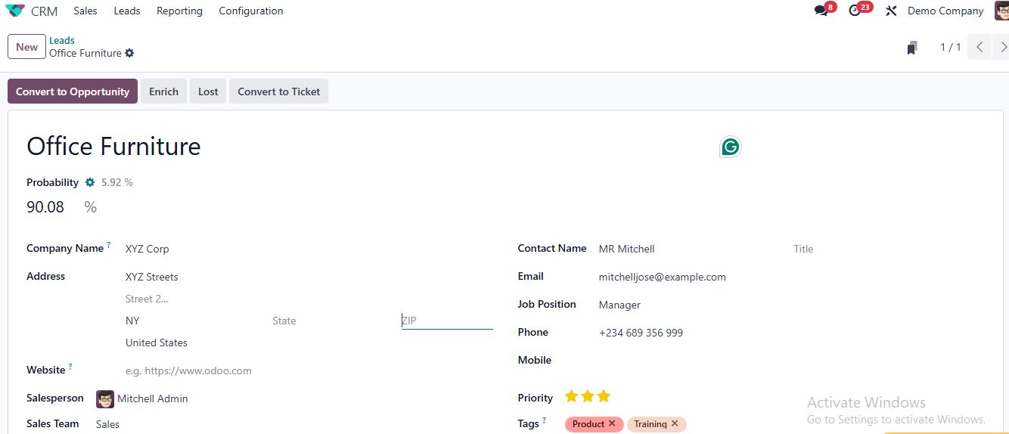Open the record actions gear icon

pyautogui.click(x=129, y=53)
